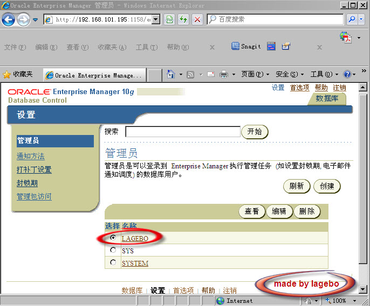370x306 pixels.
Task: Open a new blank browser tab
Action: tap(155, 76)
